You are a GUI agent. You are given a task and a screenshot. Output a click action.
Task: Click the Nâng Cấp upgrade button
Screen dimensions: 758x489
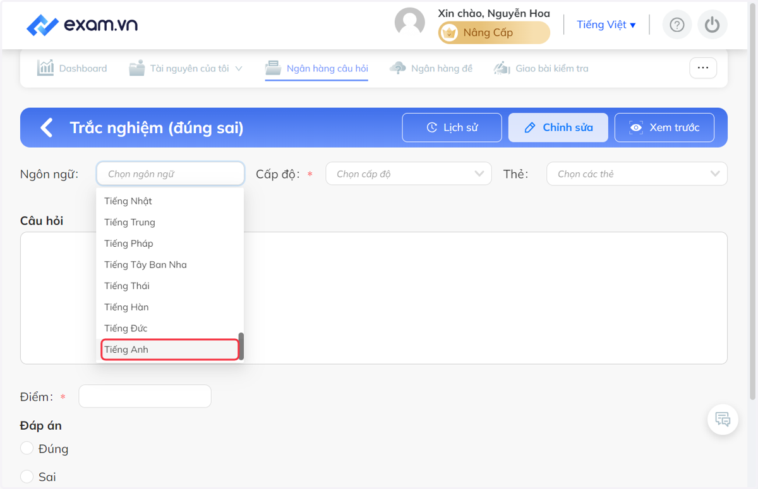(494, 33)
